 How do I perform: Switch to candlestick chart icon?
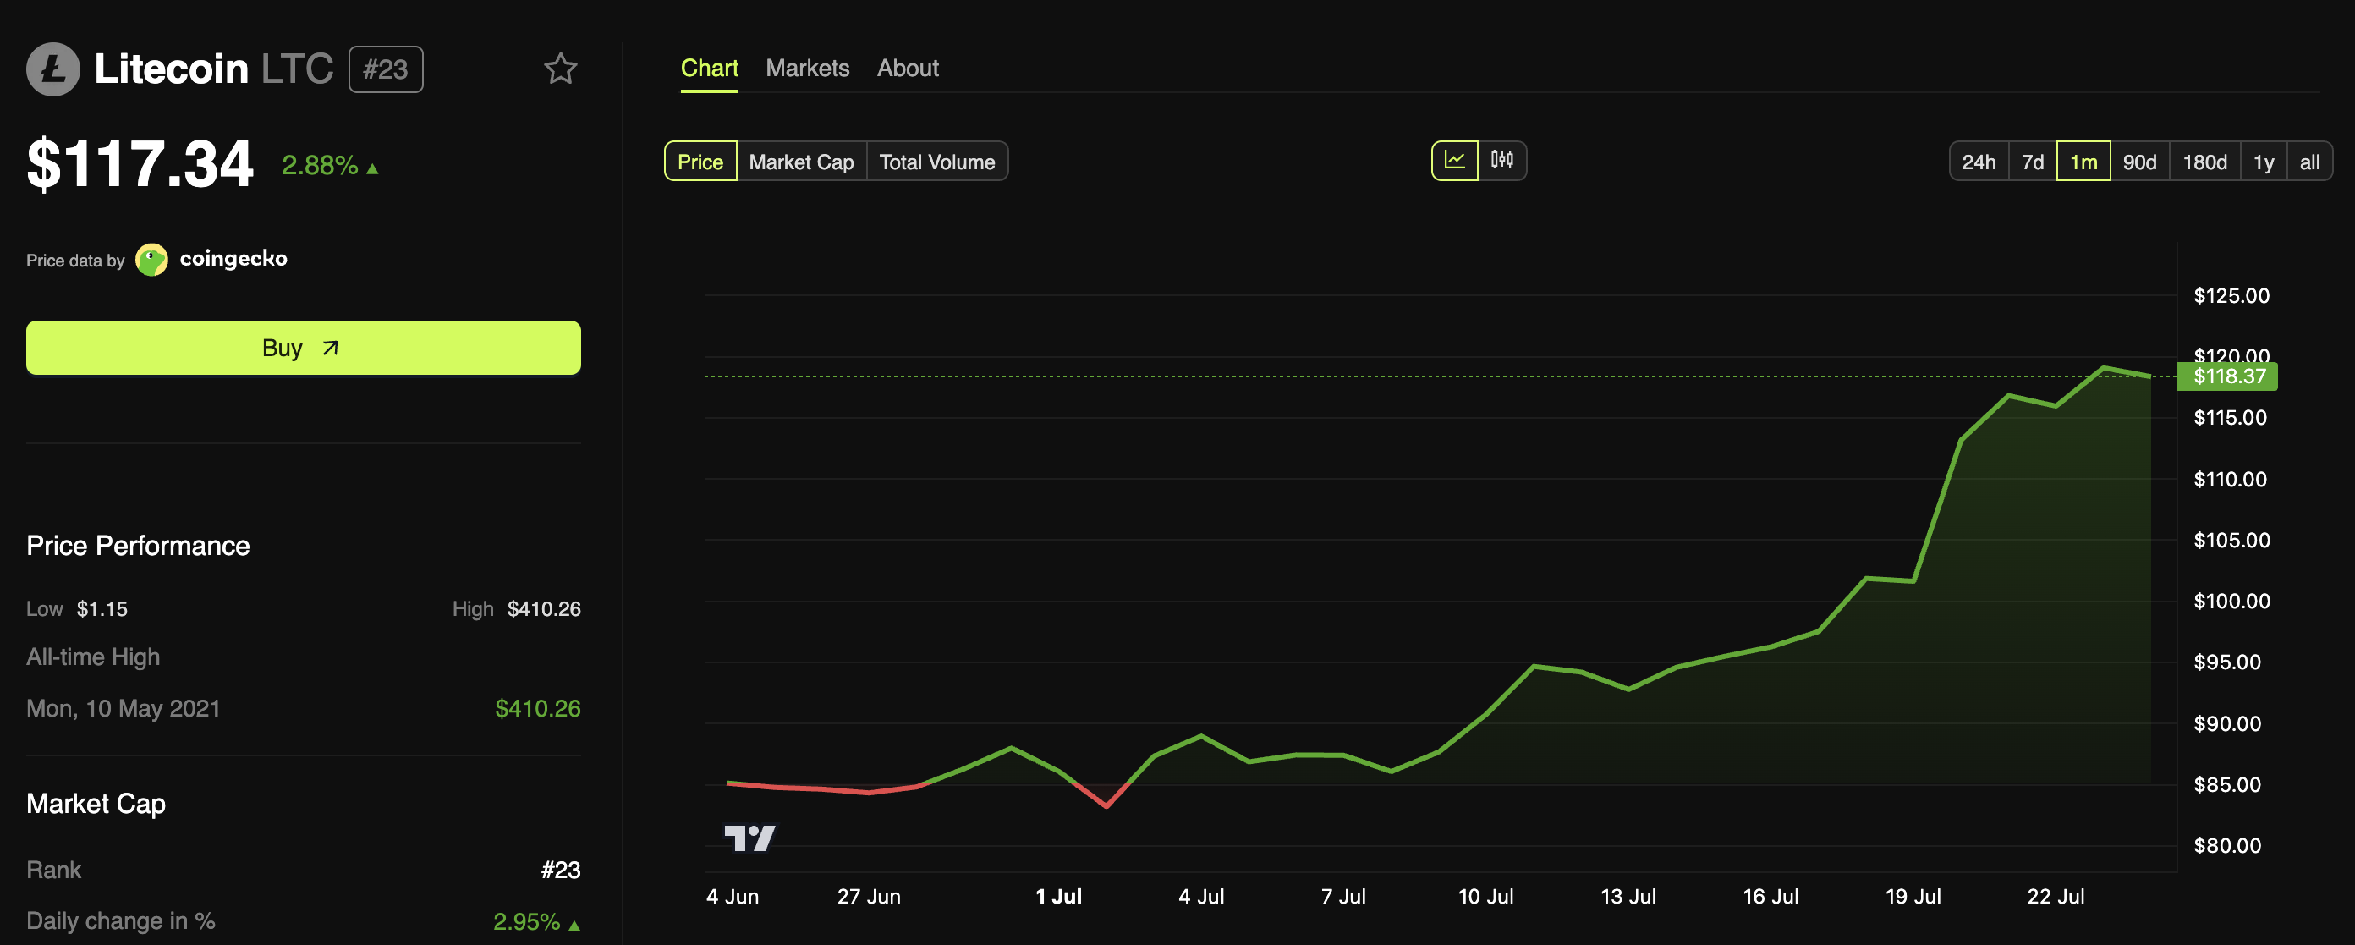tap(1501, 160)
